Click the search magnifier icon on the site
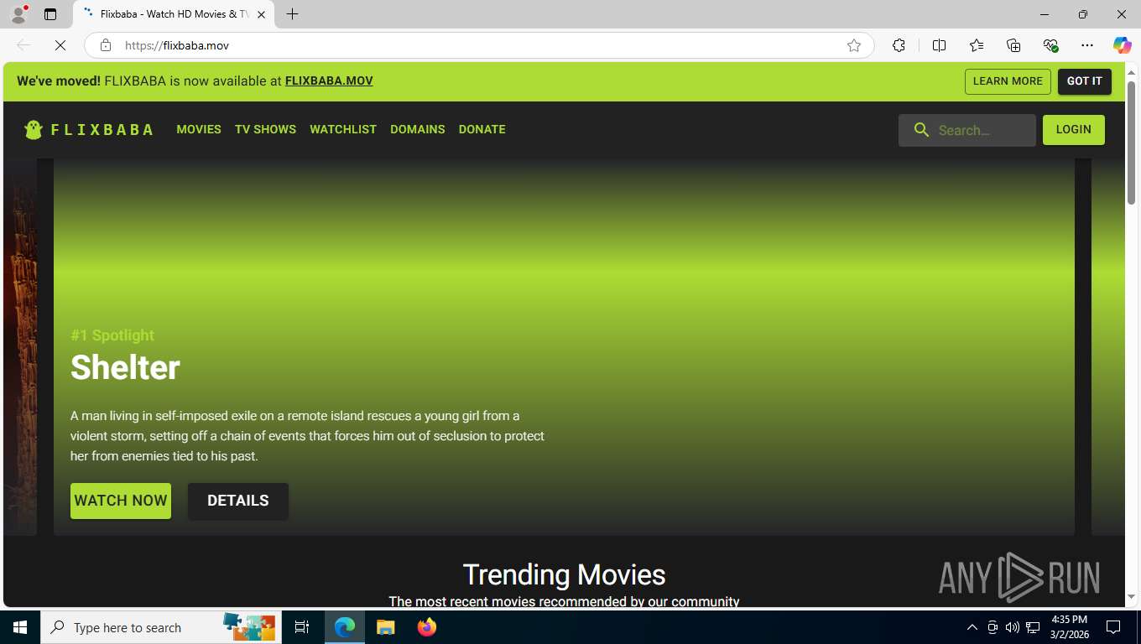The image size is (1141, 644). tap(921, 130)
